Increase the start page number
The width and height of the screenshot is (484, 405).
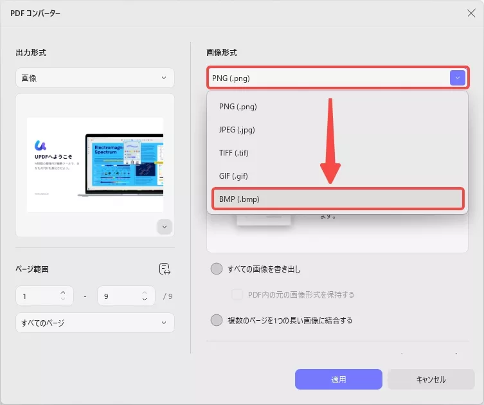(63, 292)
